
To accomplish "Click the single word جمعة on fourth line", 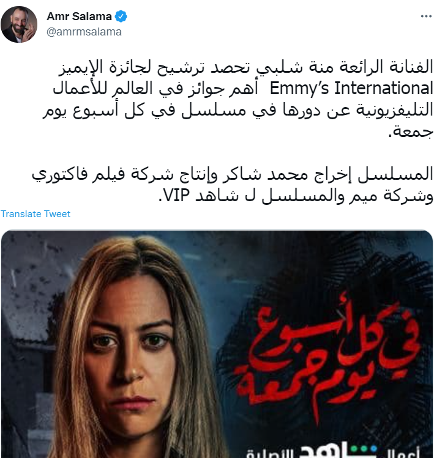I will click(411, 131).
